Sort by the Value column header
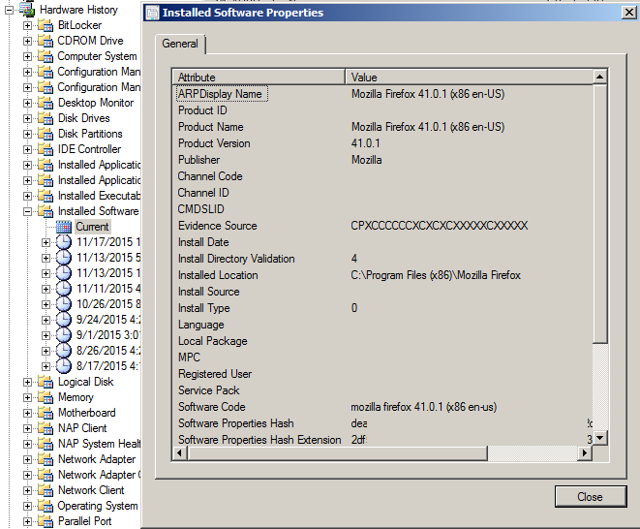Image resolution: width=640 pixels, height=529 pixels. tap(469, 78)
